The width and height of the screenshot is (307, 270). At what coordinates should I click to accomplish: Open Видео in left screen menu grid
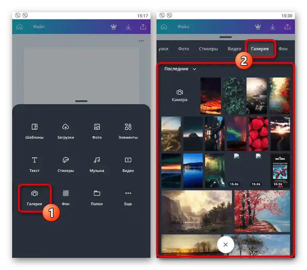pyautogui.click(x=128, y=165)
